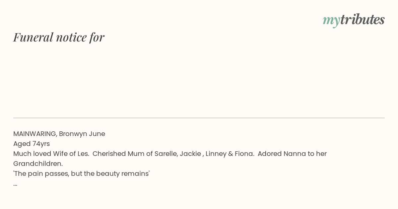This screenshot has width=398, height=209.
Task: Click the word "Grandchildren."
Action: pyautogui.click(x=38, y=164)
